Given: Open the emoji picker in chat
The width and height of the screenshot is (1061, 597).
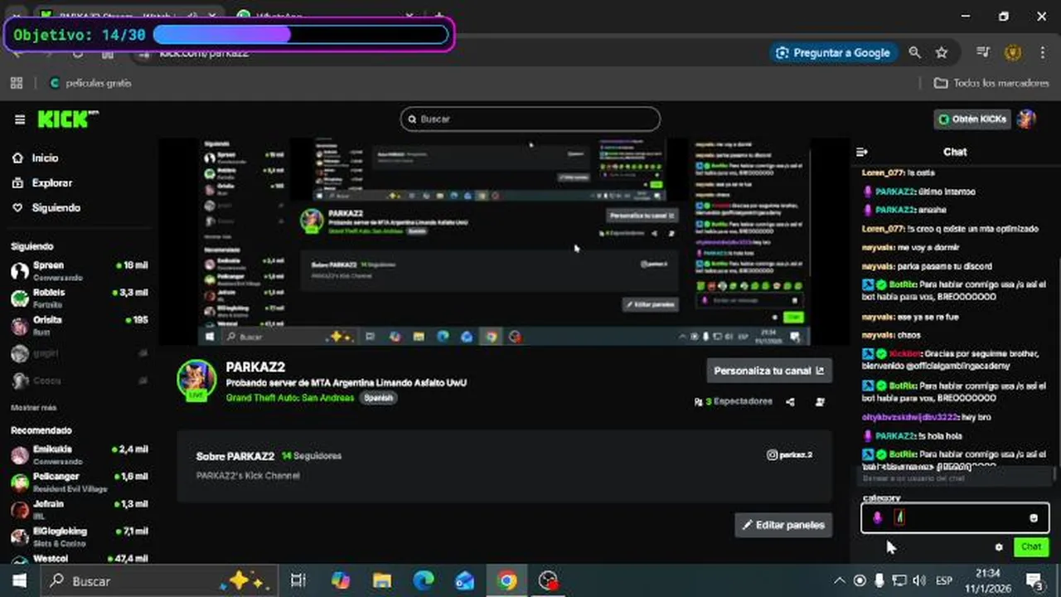Looking at the screenshot, I should [x=1034, y=518].
